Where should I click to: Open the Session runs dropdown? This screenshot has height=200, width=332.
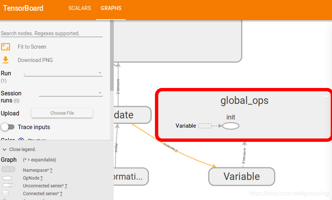[x=71, y=93]
